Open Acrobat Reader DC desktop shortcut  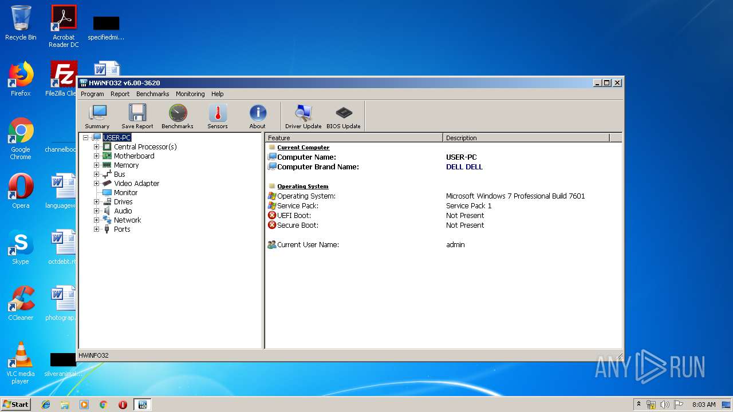(x=64, y=26)
